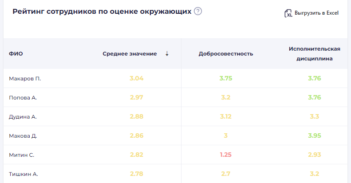351x183 pixels.
Task: Click the page title Рейтинг сотрудников
Action: click(x=102, y=12)
